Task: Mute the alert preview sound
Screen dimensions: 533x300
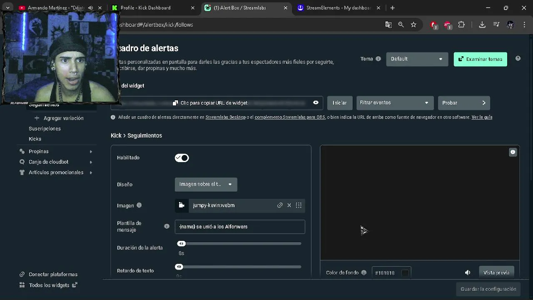Action: [x=468, y=272]
